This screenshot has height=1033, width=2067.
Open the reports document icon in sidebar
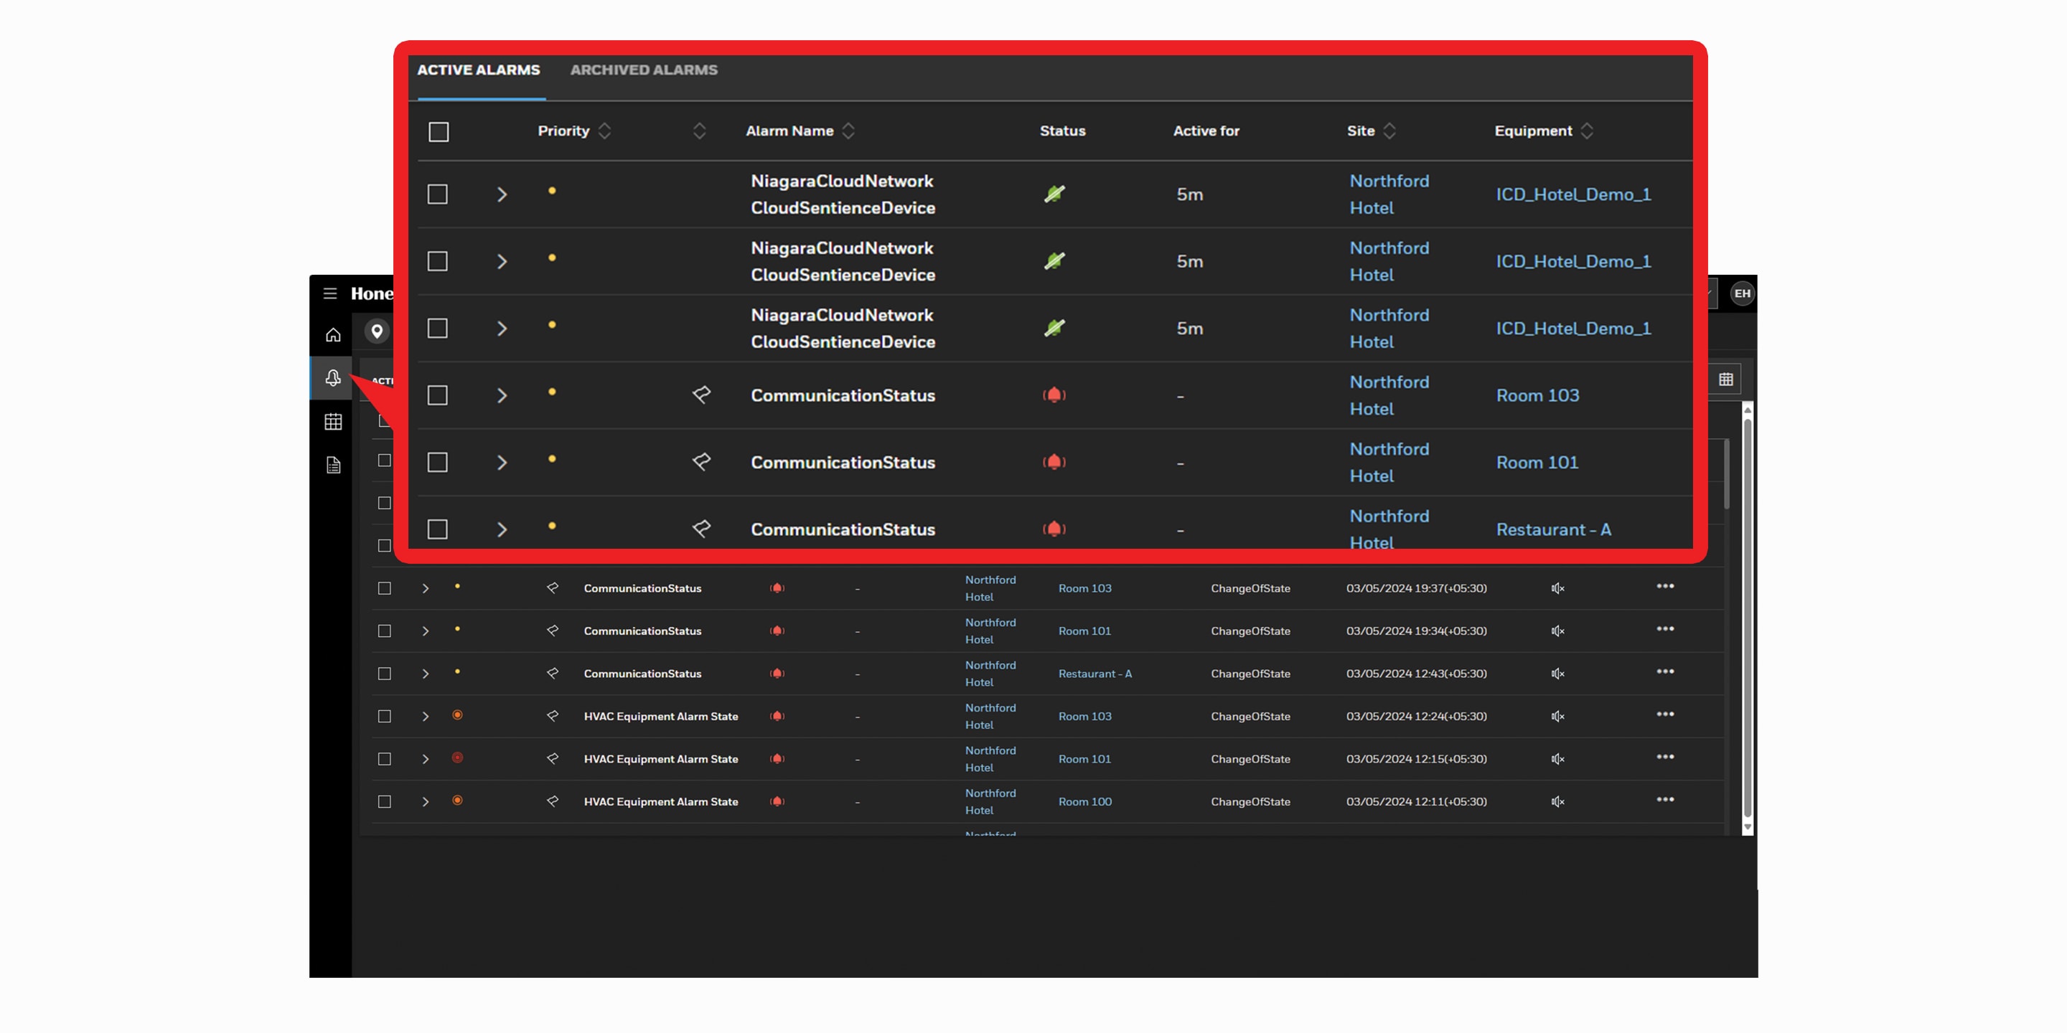point(333,465)
